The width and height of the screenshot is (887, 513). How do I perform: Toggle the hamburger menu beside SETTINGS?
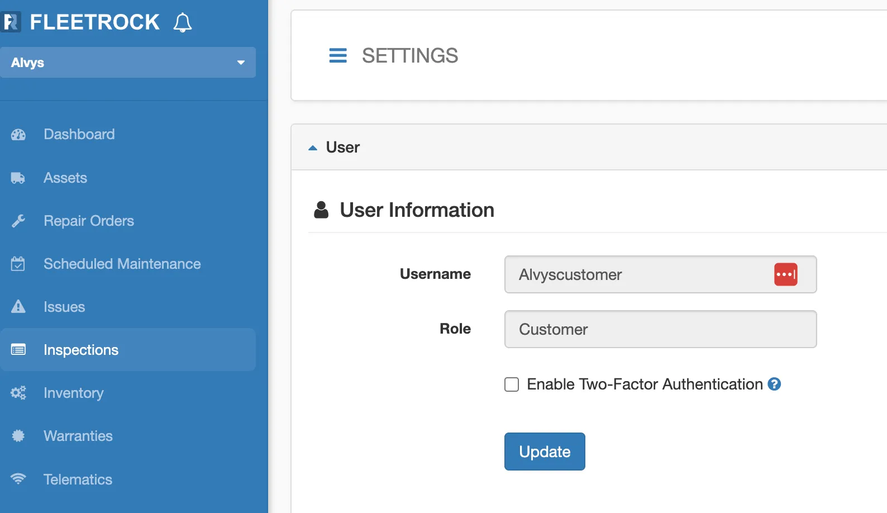click(x=338, y=55)
